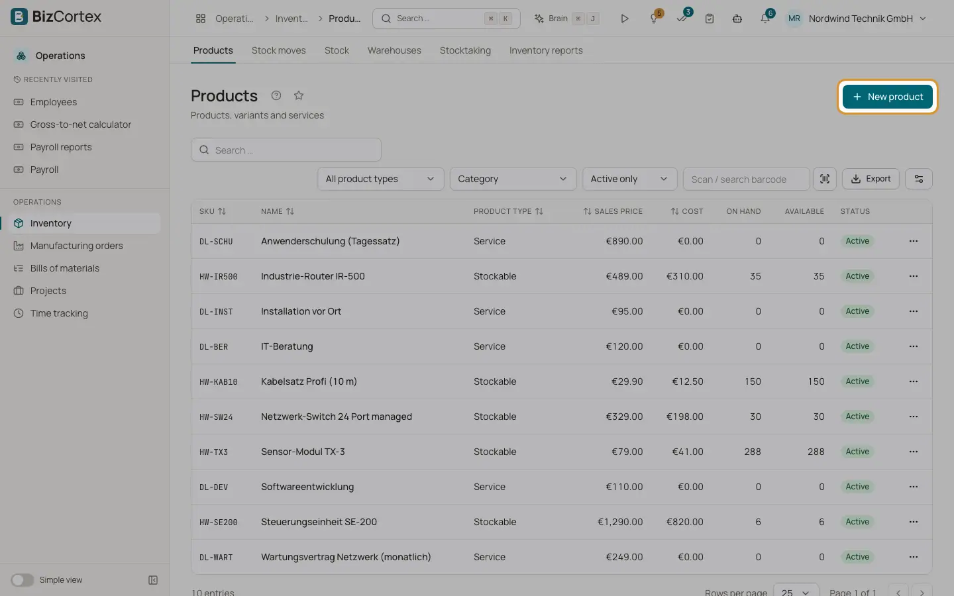Open the All product types dropdown

pyautogui.click(x=380, y=179)
